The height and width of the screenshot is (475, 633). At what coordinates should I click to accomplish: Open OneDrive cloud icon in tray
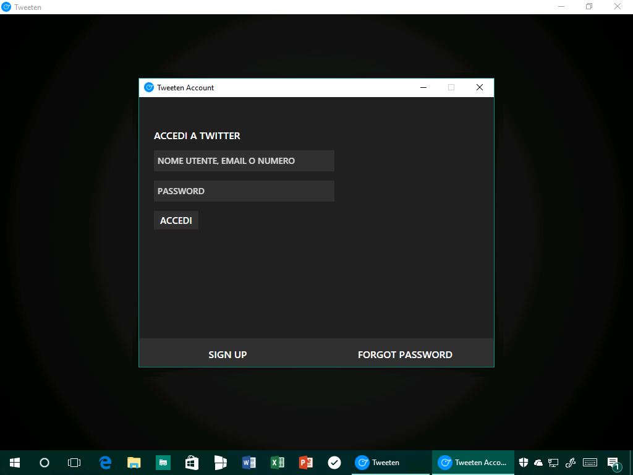(x=538, y=463)
